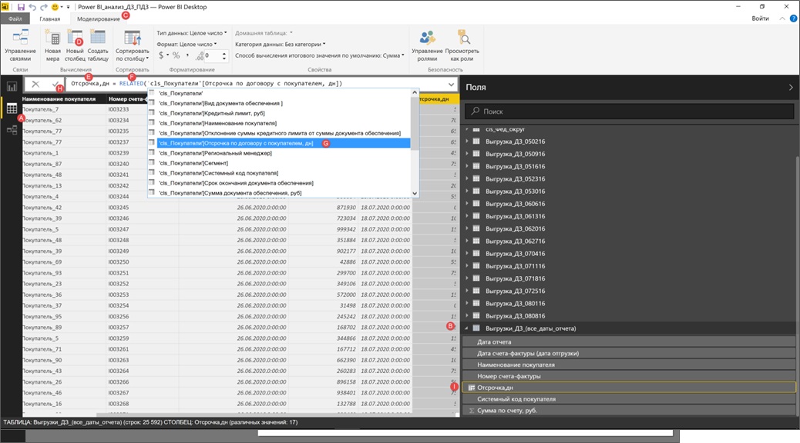Click the Войти sign-in link
800x443 pixels.
tap(760, 18)
